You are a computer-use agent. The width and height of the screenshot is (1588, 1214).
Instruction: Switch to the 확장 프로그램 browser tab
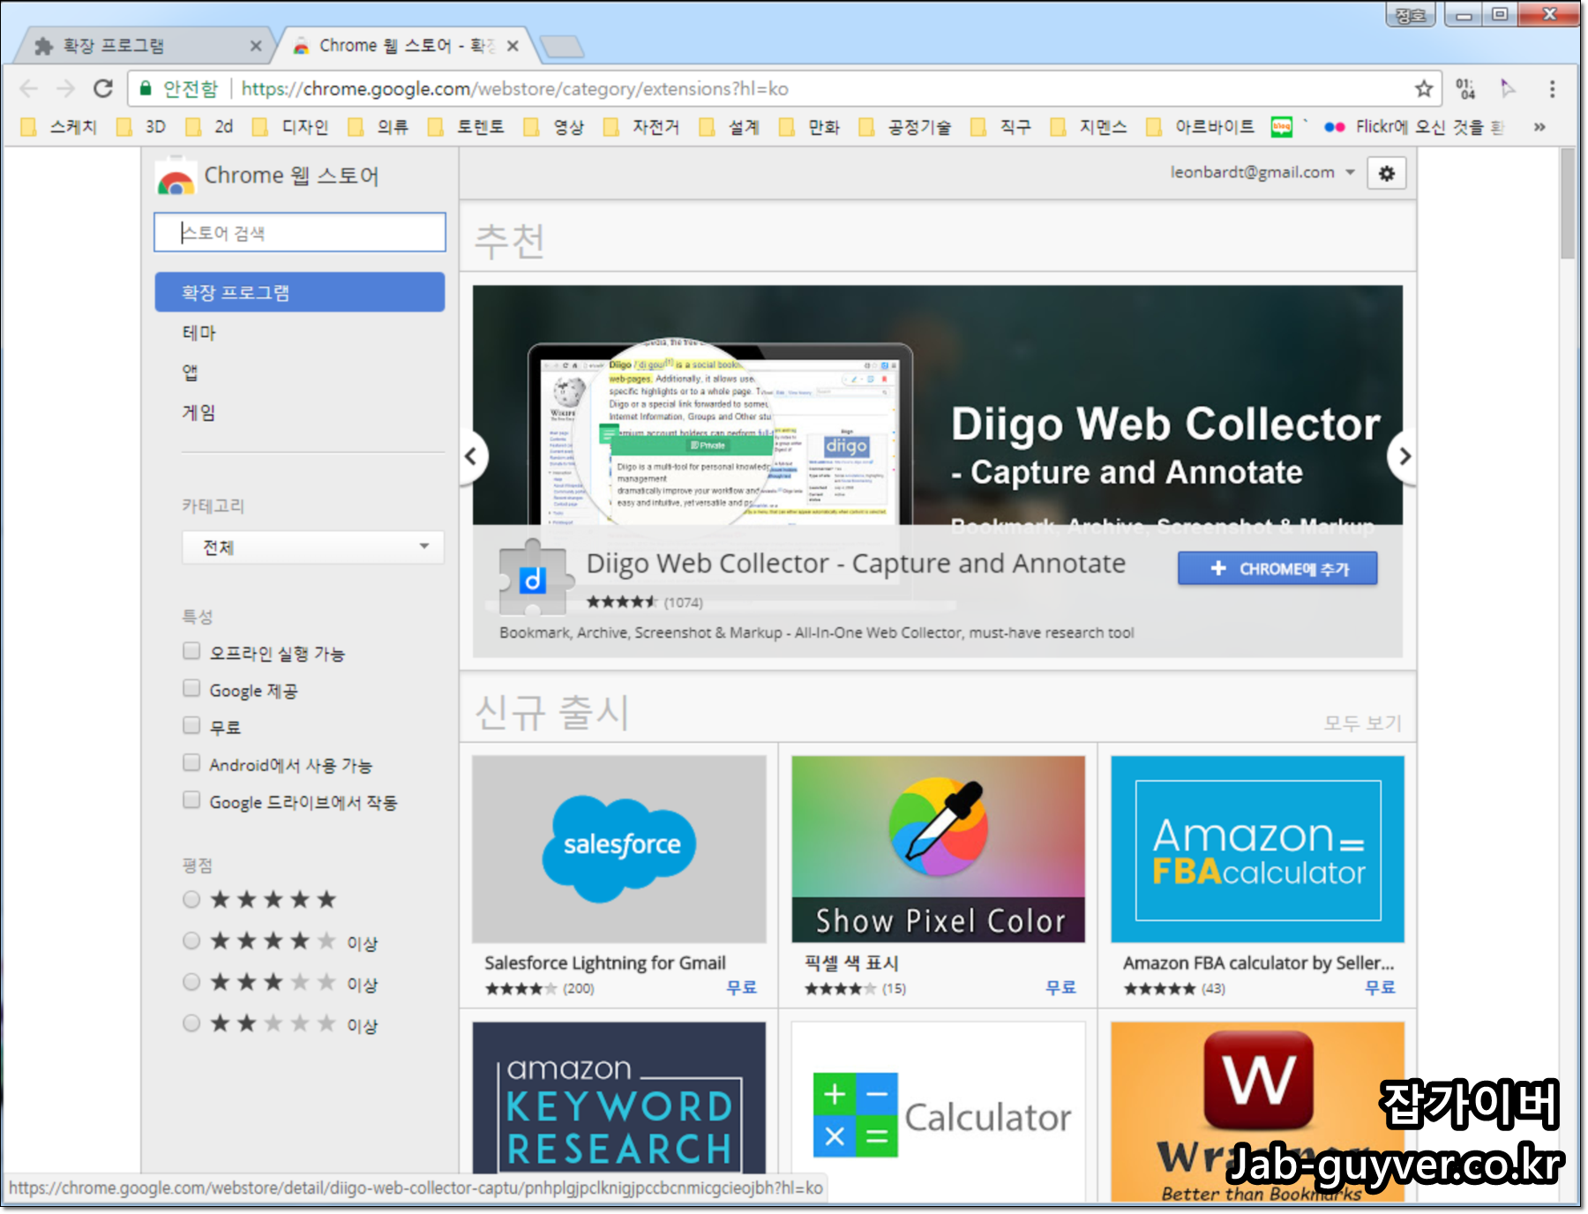click(146, 46)
